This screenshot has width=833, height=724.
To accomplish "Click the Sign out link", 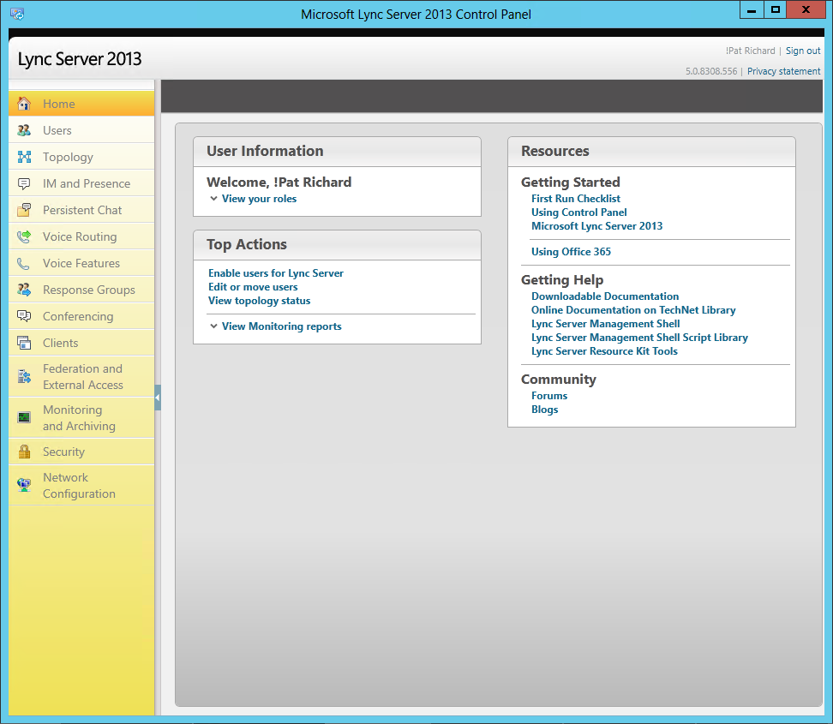I will [x=803, y=51].
